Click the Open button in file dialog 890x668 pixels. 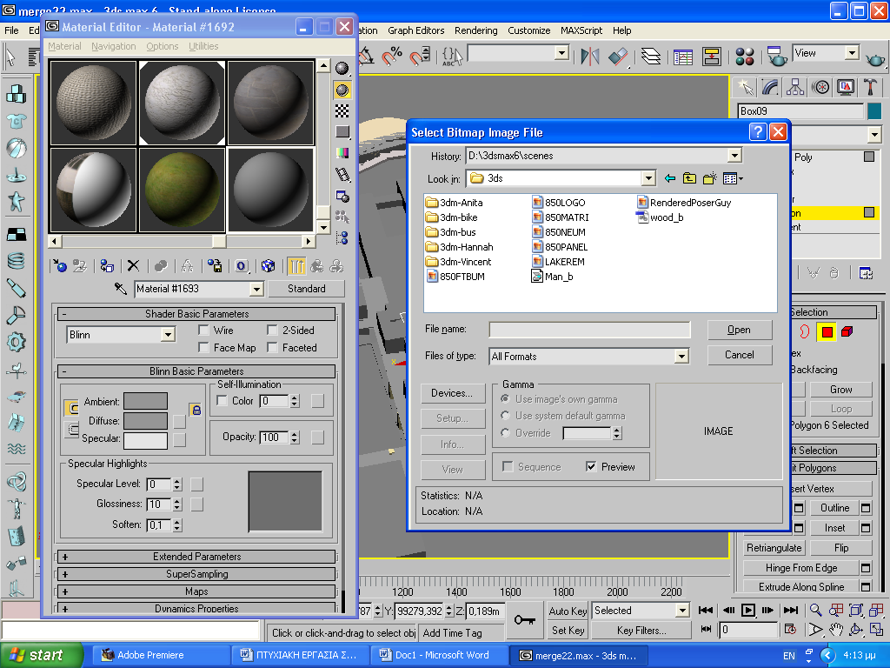click(739, 330)
